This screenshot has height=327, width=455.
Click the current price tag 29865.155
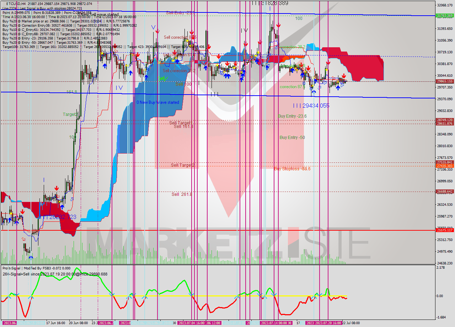pyautogui.click(x=445, y=81)
